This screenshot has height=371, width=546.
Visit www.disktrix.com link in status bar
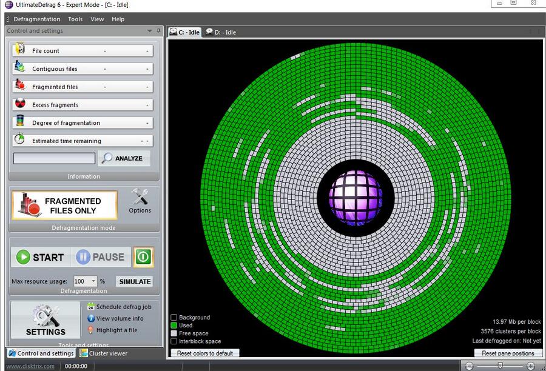pyautogui.click(x=30, y=366)
